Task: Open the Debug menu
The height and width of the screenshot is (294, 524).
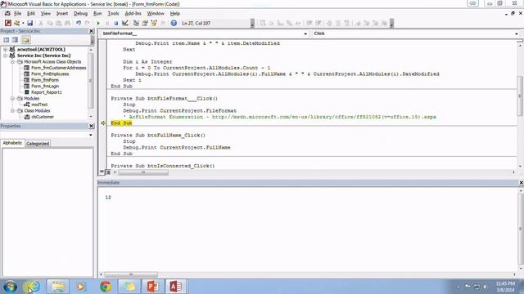Action: click(80, 13)
